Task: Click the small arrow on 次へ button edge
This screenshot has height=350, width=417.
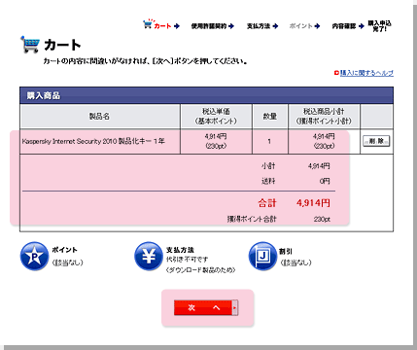Action: point(235,307)
